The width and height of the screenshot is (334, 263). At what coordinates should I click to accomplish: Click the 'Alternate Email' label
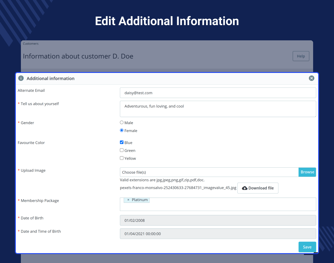[x=31, y=91]
